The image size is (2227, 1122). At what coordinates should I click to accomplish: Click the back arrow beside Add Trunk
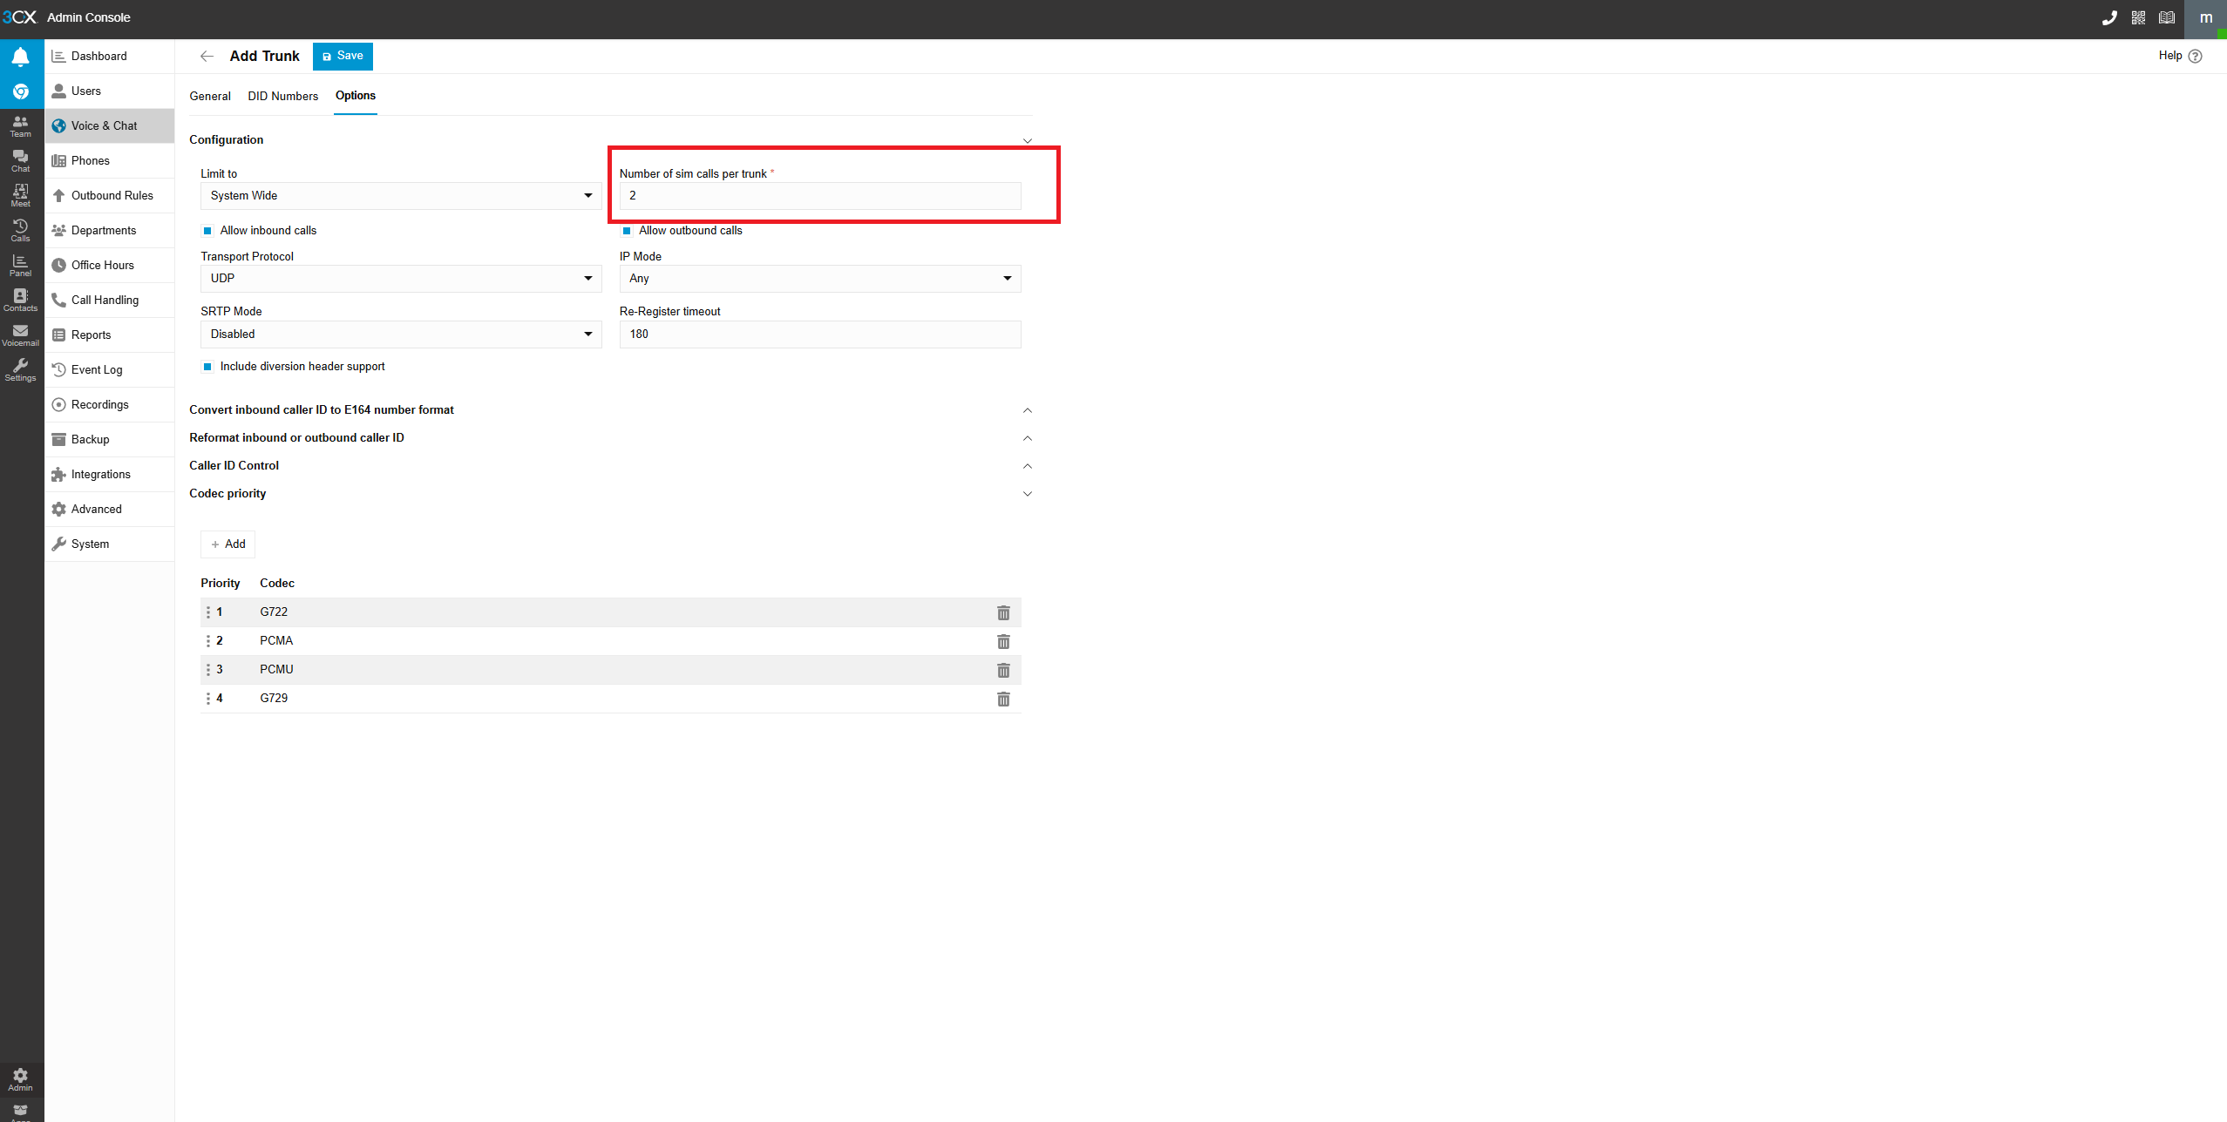(207, 56)
